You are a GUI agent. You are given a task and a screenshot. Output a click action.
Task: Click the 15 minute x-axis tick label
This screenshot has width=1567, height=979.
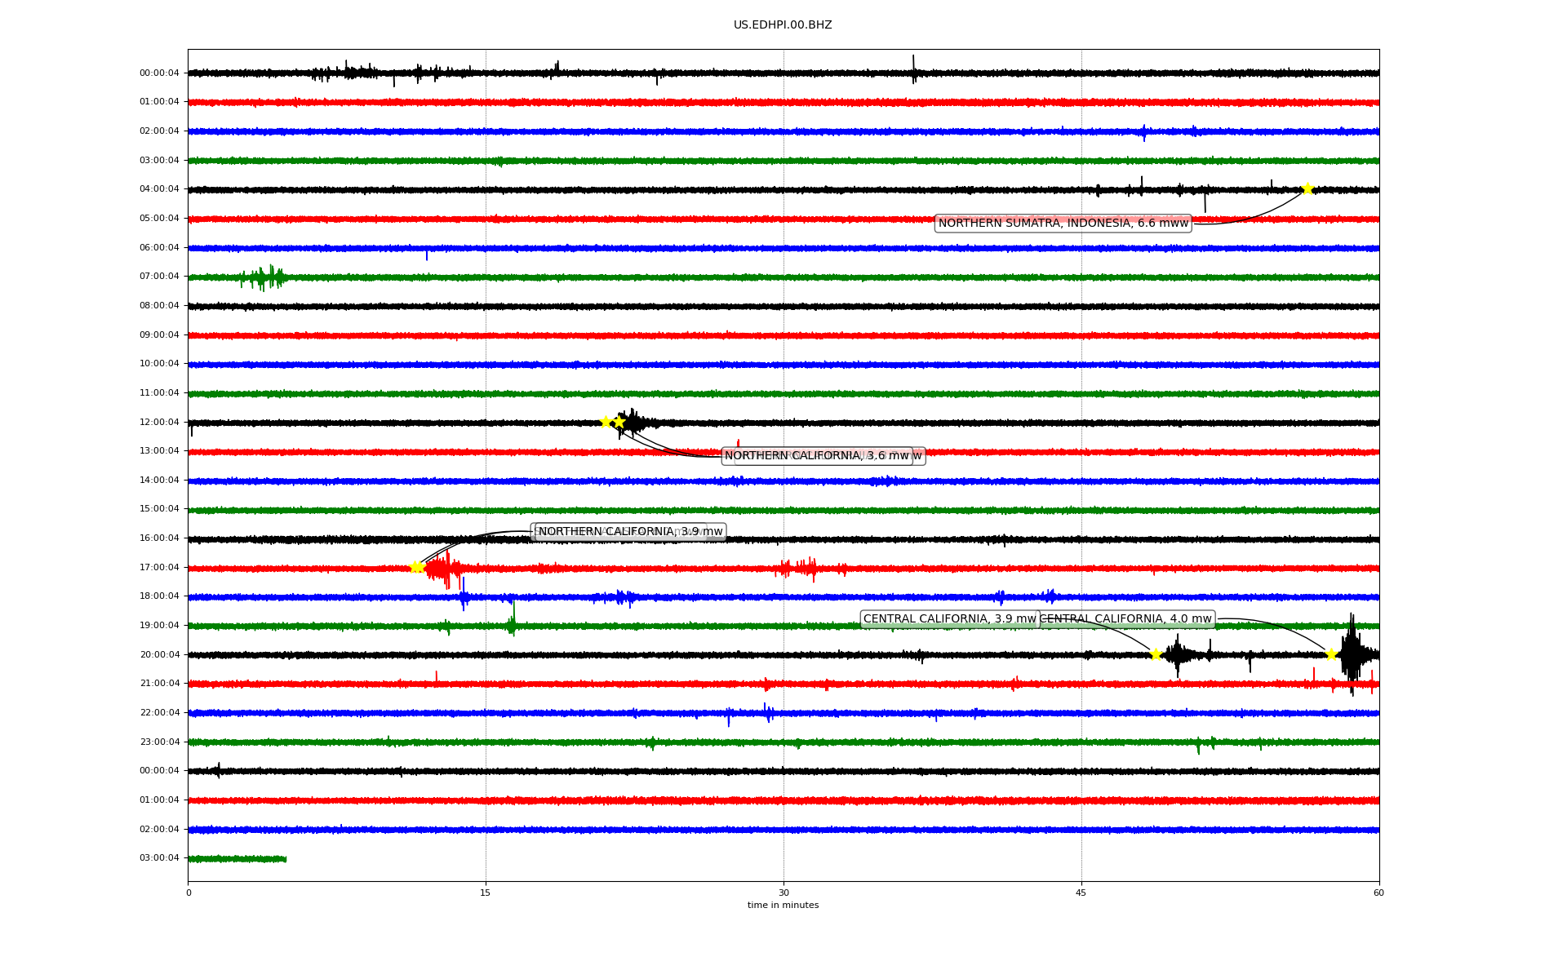click(x=486, y=893)
